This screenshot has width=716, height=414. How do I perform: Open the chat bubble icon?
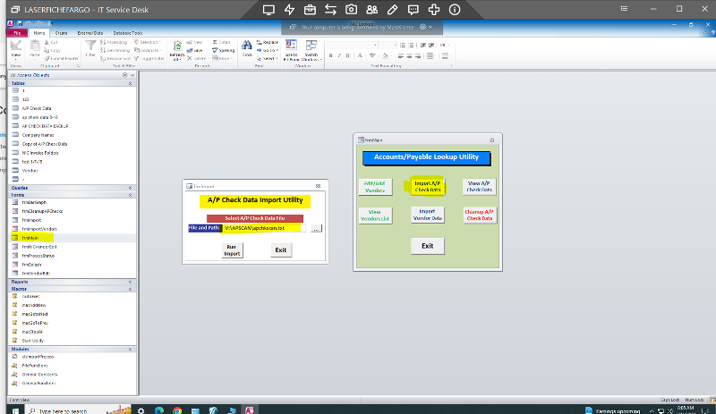pos(413,10)
